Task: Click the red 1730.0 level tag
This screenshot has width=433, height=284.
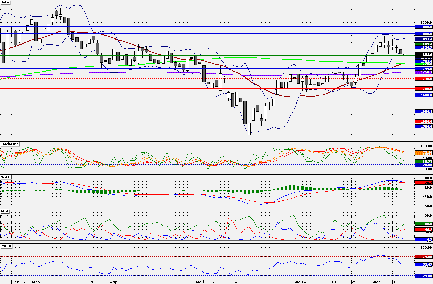Action: tap(424, 79)
